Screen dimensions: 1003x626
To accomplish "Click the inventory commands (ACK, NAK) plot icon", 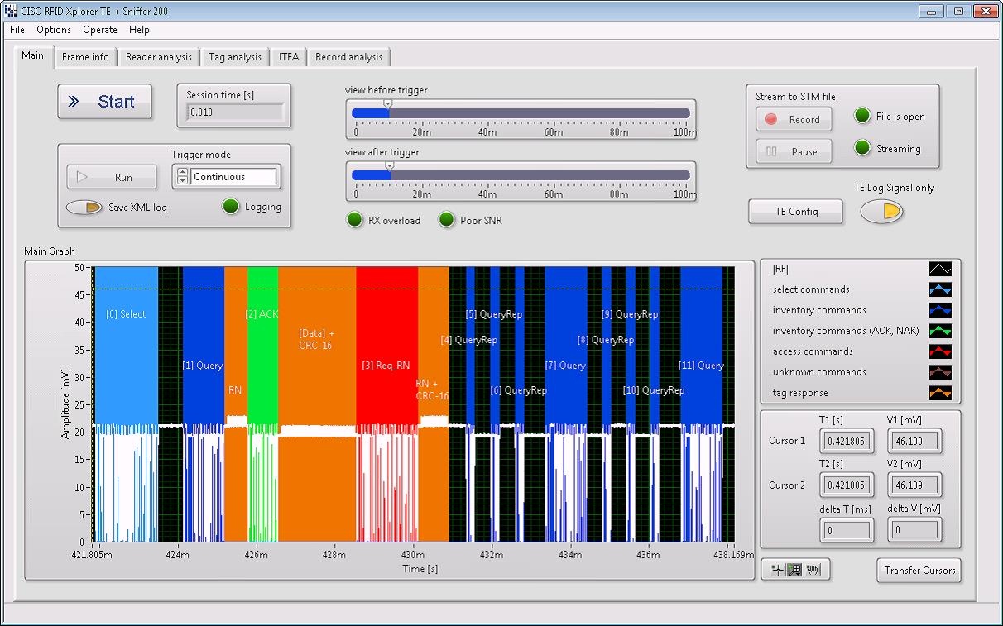I will click(939, 331).
